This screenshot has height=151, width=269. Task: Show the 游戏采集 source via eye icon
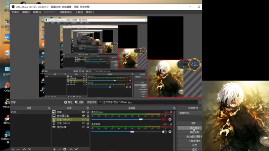point(83,127)
